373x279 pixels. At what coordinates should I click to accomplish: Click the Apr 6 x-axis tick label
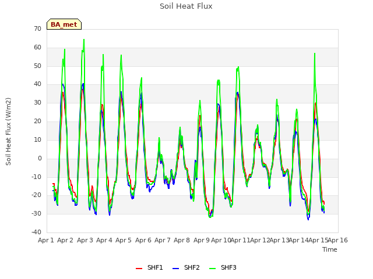[143, 240]
